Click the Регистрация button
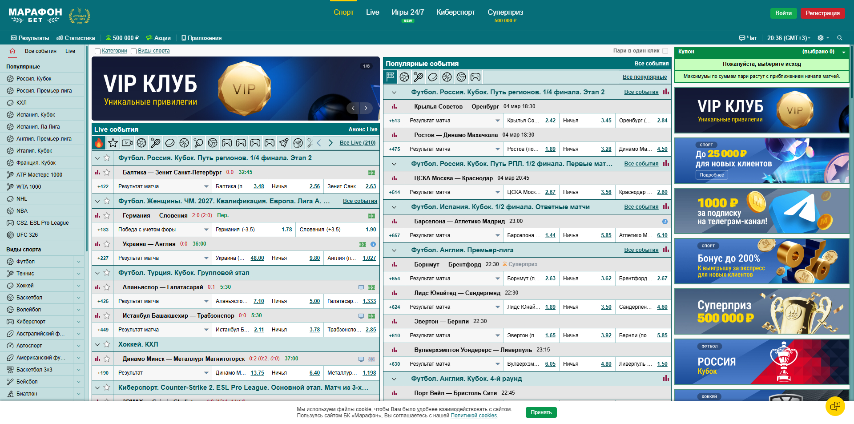The image size is (854, 424). (x=822, y=13)
